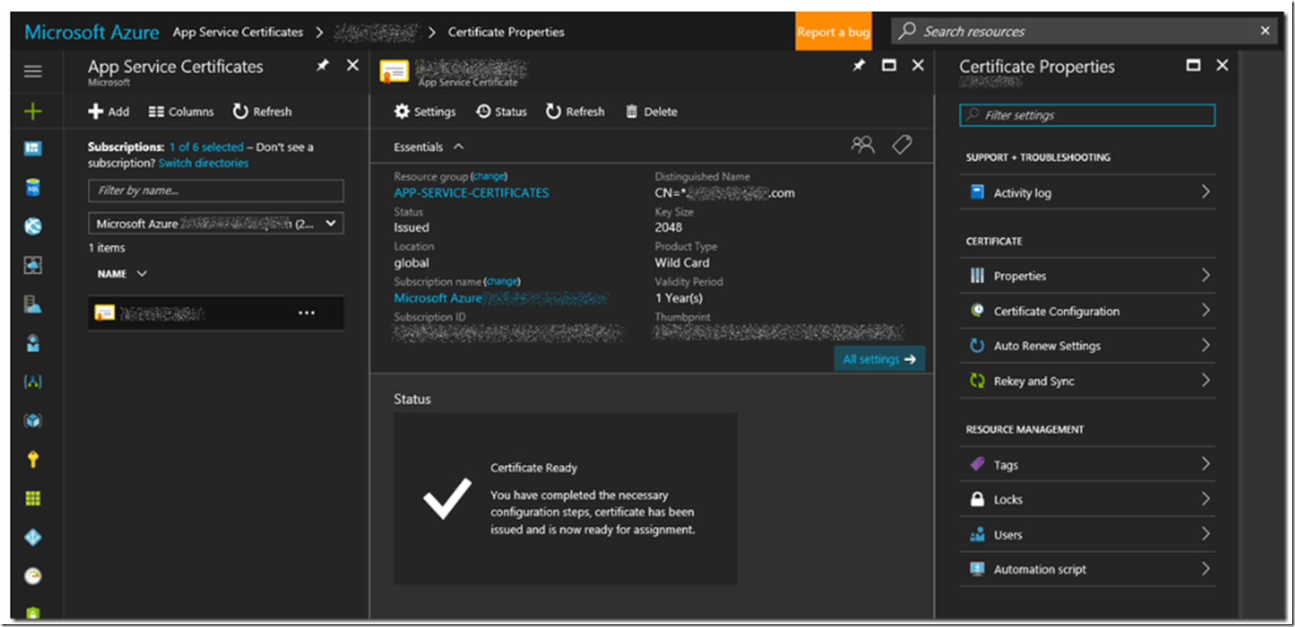Open the subscription dropdown Microsoft Azure
The height and width of the screenshot is (627, 1295).
click(x=216, y=223)
